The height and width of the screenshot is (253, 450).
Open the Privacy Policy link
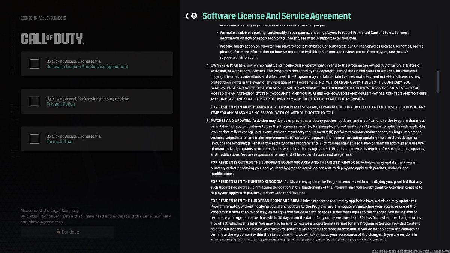coord(61,104)
